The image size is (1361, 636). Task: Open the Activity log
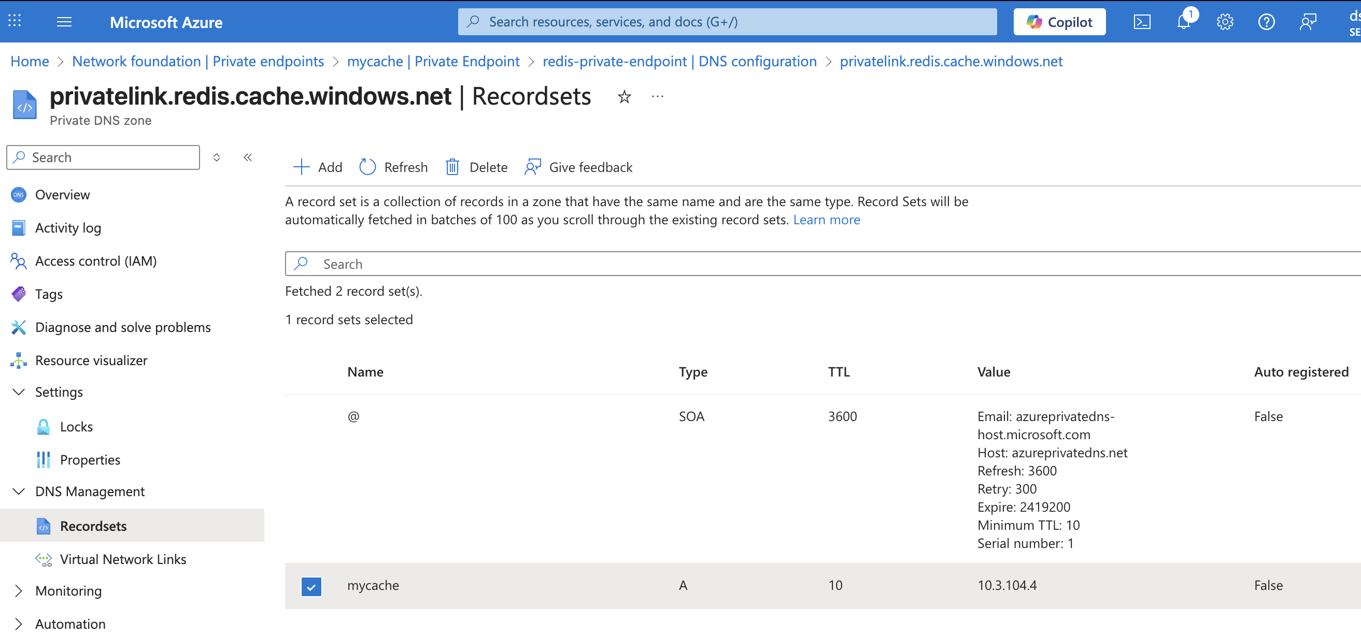[68, 227]
